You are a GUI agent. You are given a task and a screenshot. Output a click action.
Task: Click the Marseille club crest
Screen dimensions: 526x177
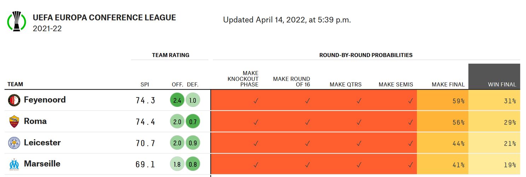pos(14,164)
